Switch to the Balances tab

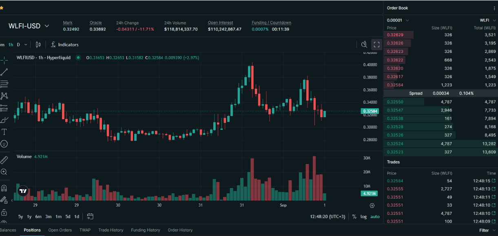pyautogui.click(x=8, y=230)
